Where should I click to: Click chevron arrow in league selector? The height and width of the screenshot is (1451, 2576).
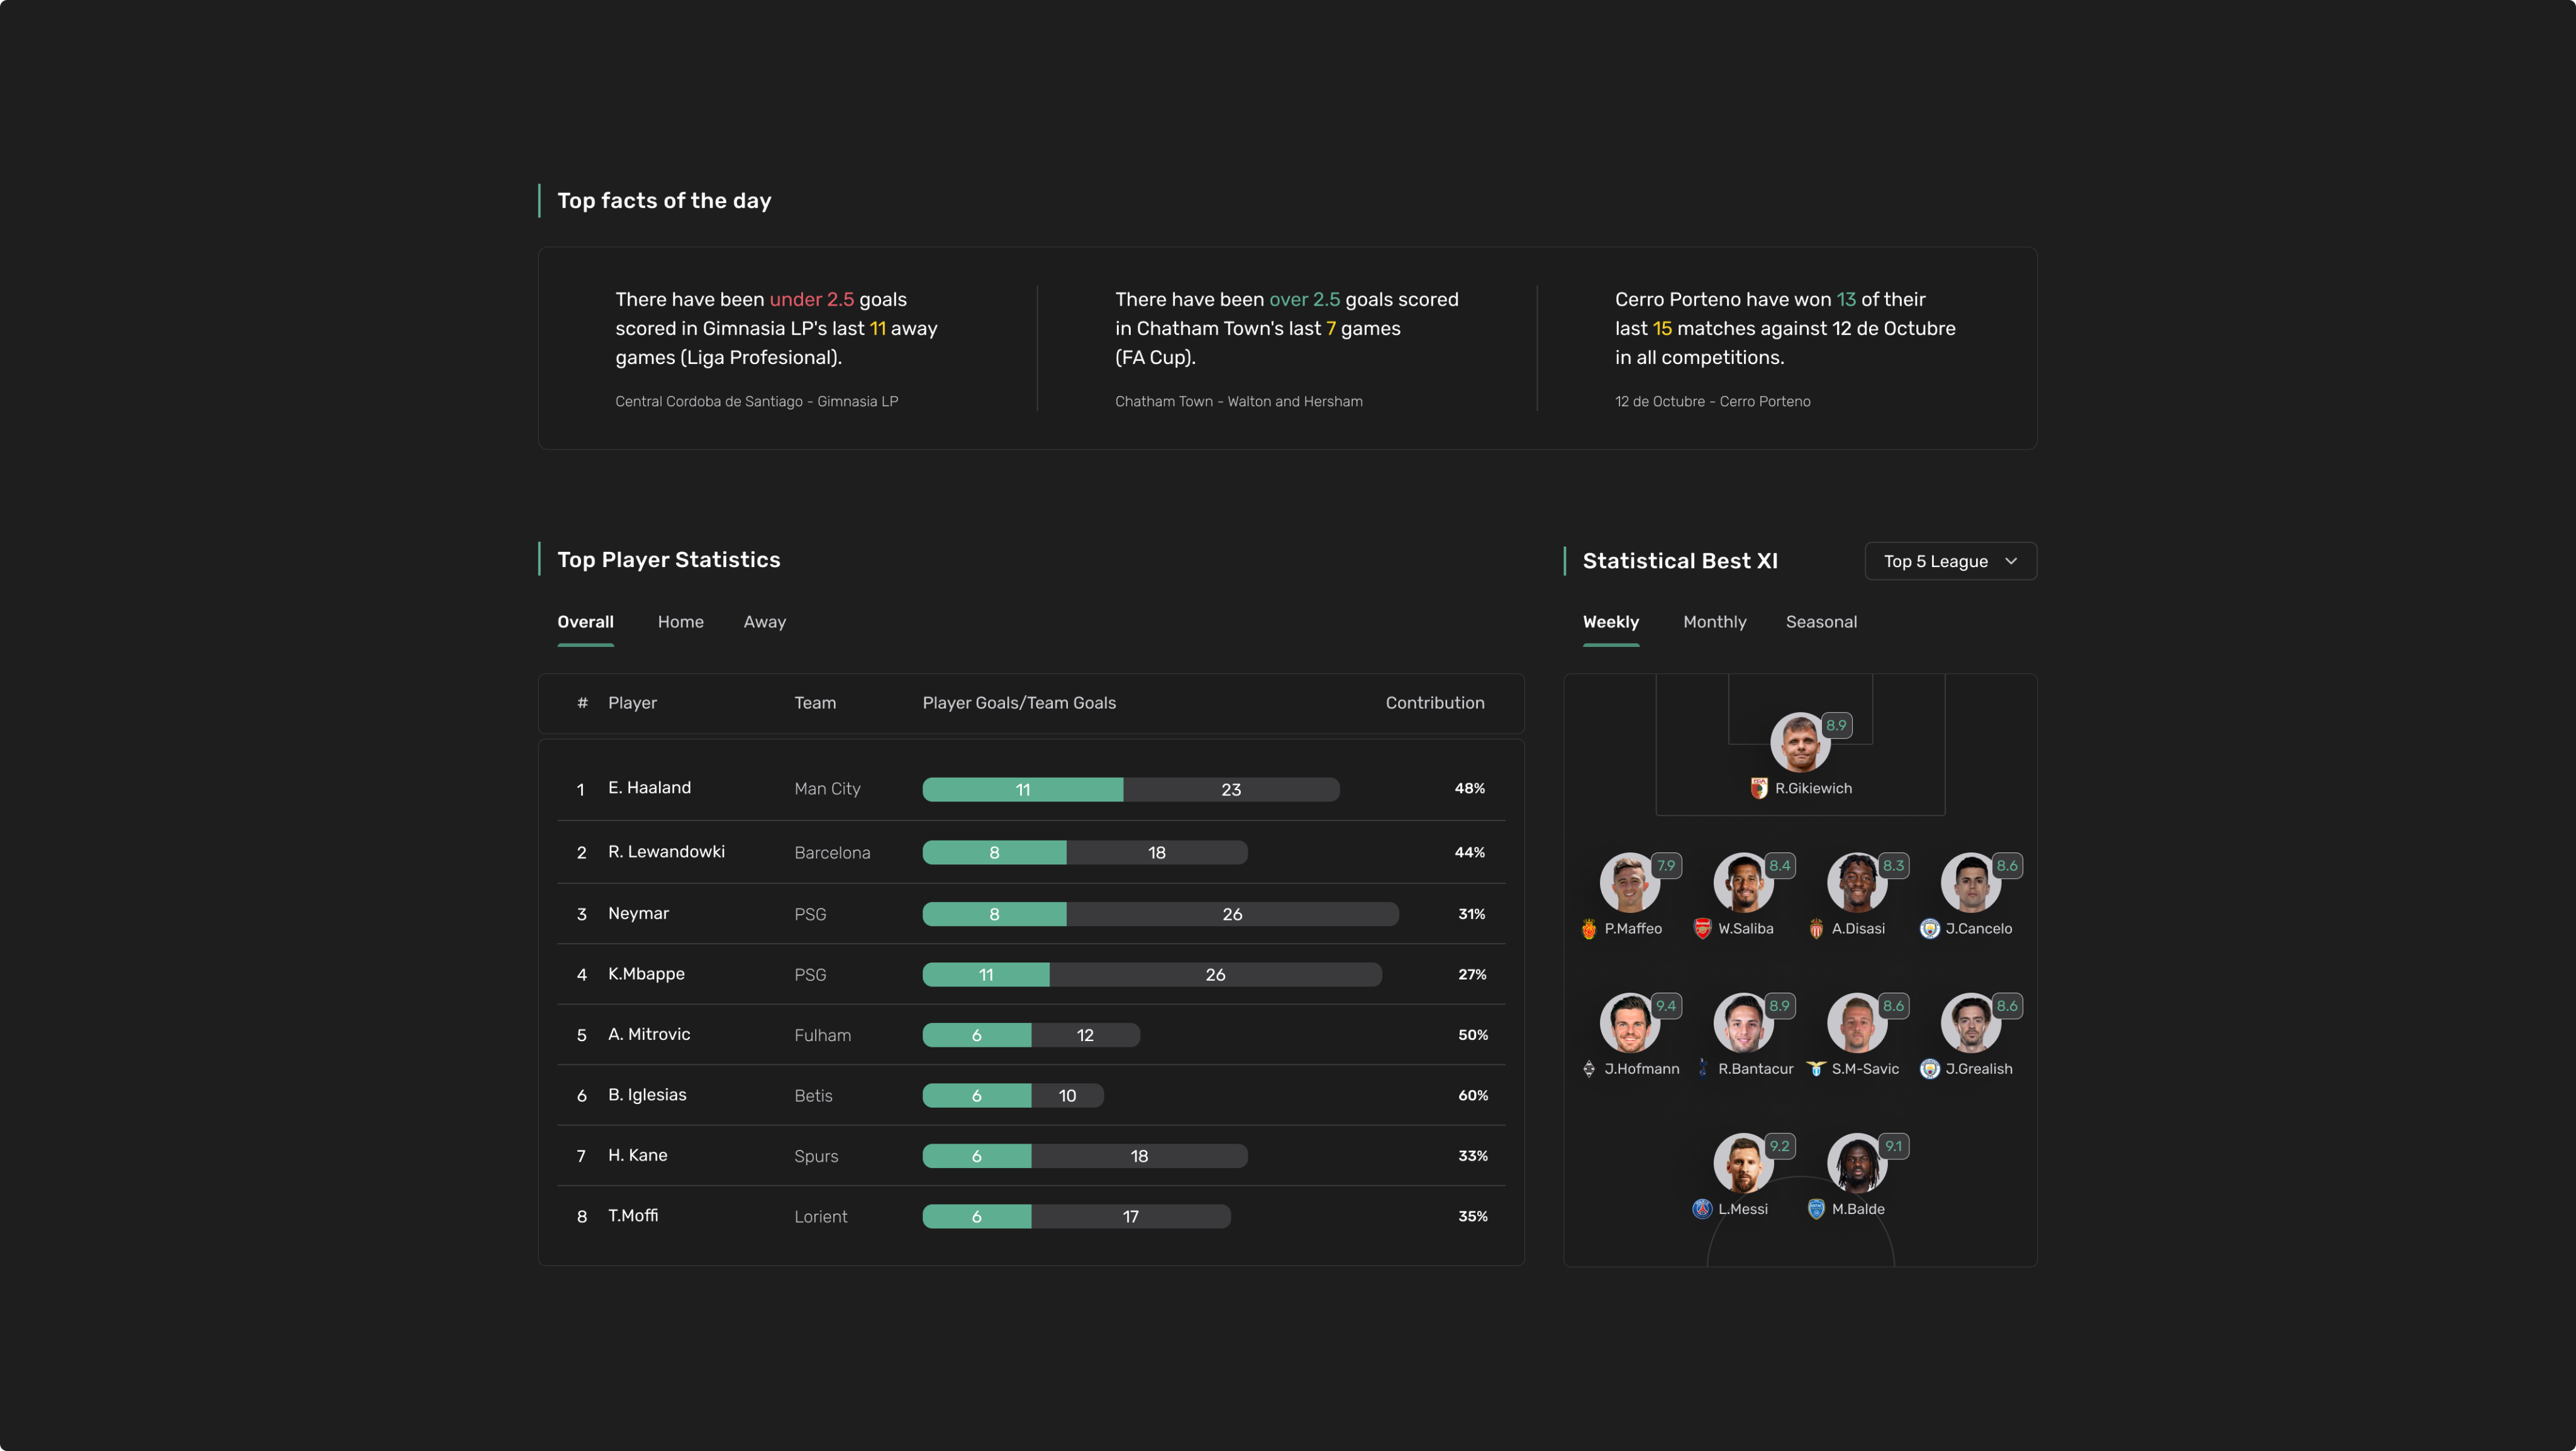pyautogui.click(x=2011, y=561)
